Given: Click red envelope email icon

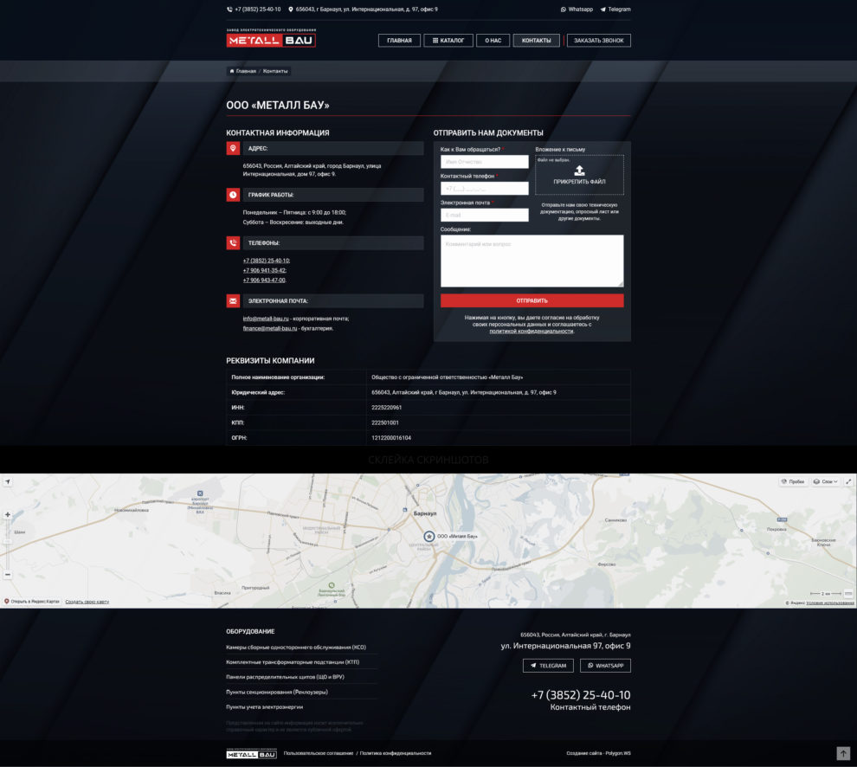Looking at the screenshot, I should pyautogui.click(x=233, y=300).
